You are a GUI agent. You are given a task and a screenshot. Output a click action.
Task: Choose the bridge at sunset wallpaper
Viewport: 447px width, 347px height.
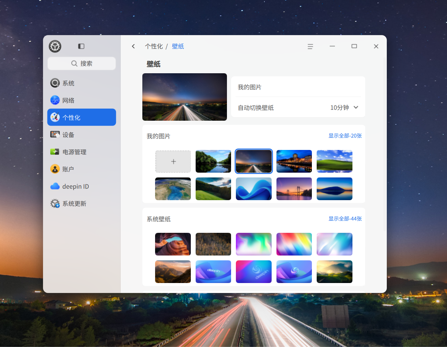point(294,189)
